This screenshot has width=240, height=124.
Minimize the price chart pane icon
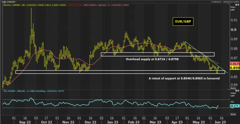point(236,5)
